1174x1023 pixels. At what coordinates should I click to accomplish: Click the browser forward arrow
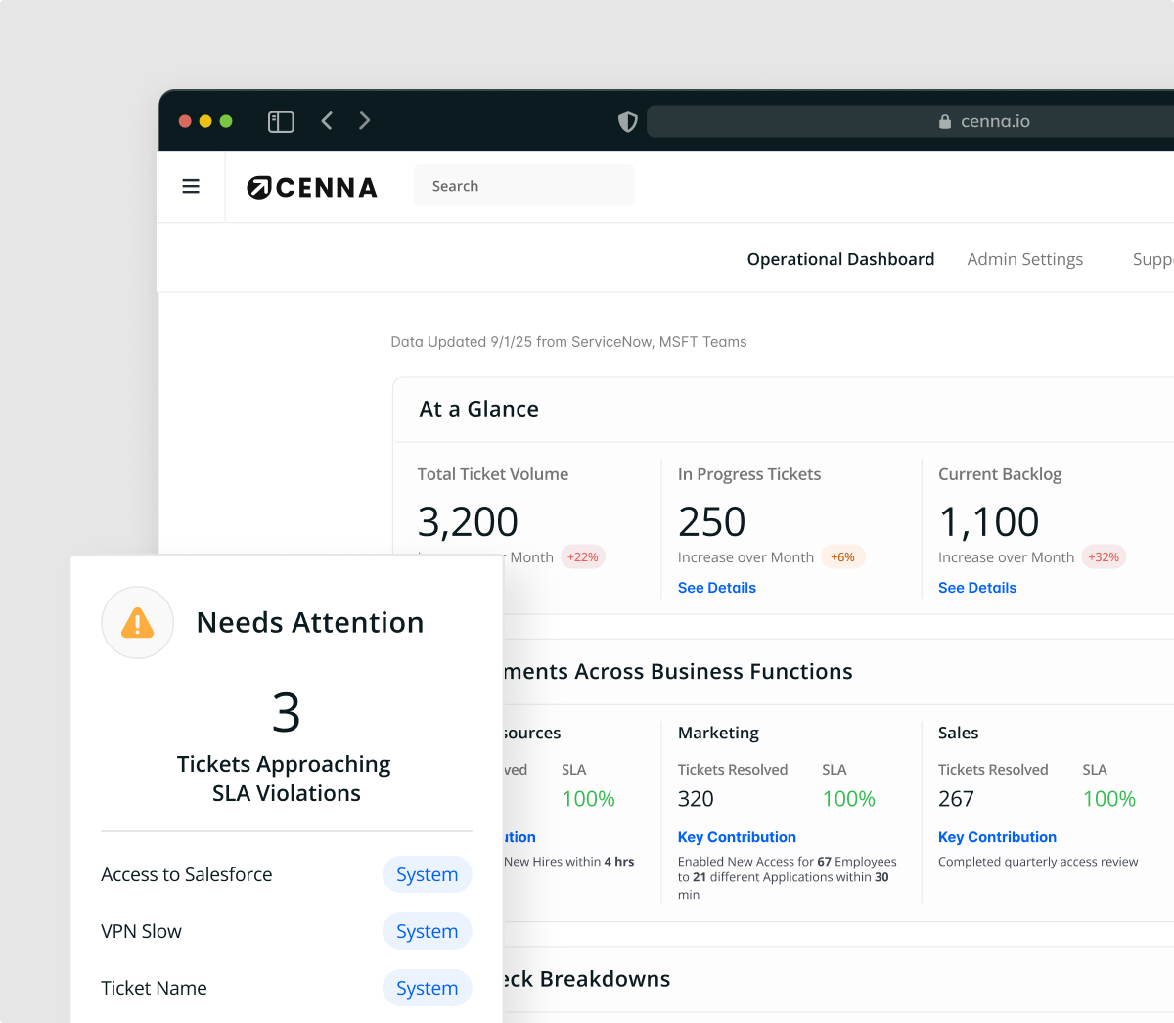[364, 121]
